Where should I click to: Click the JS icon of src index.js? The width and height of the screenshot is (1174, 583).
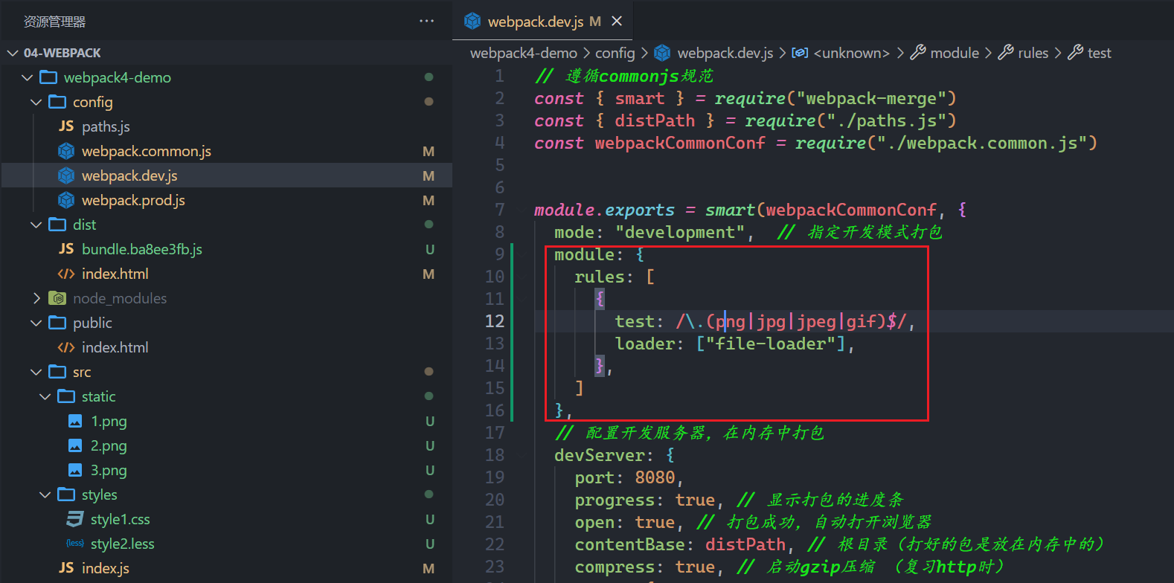point(66,568)
